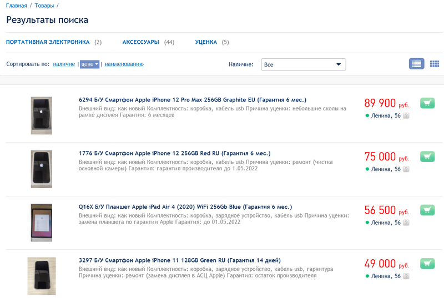
Task: Click help icon beside iPhone 11 store
Action: 406,276
